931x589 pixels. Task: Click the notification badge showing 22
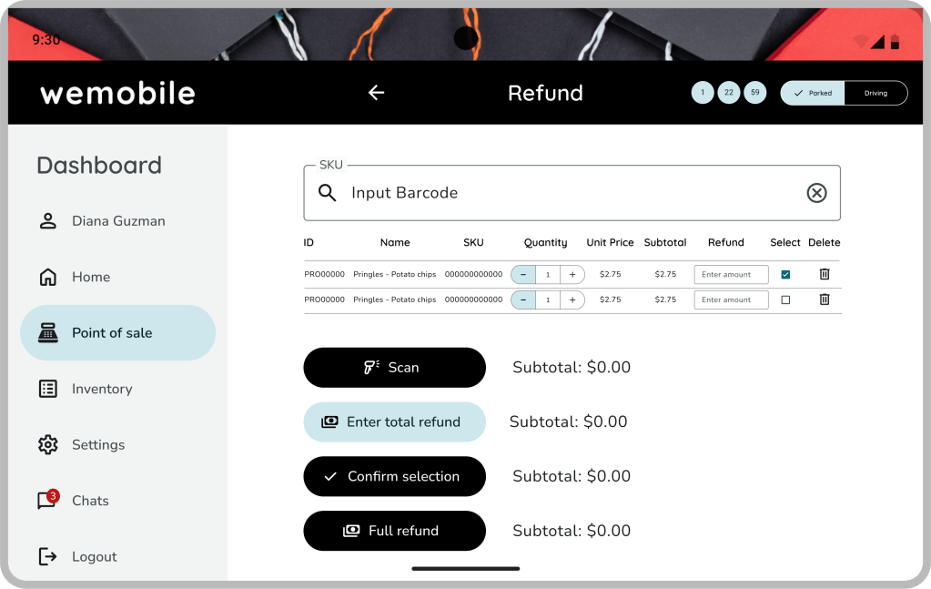(x=728, y=93)
